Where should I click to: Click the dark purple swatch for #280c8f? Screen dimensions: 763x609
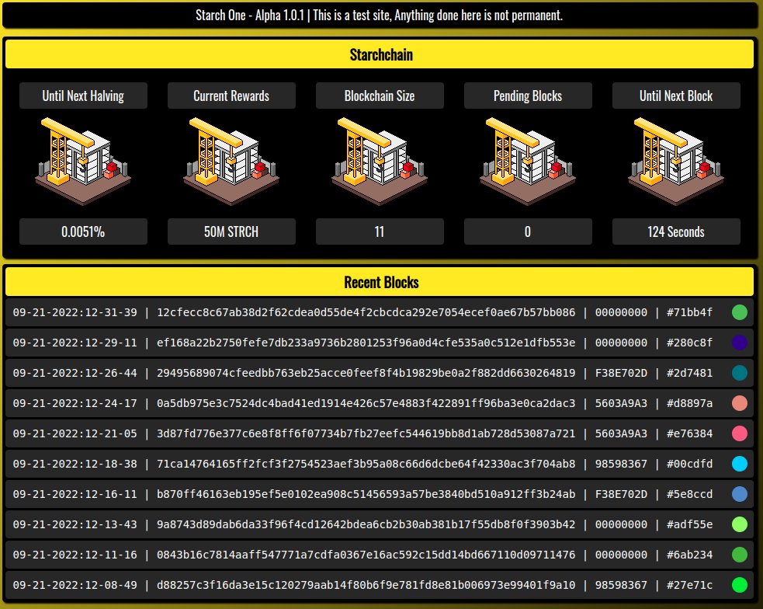pyautogui.click(x=740, y=343)
